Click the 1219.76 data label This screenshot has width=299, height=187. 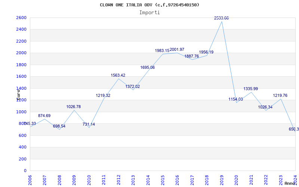(280, 96)
